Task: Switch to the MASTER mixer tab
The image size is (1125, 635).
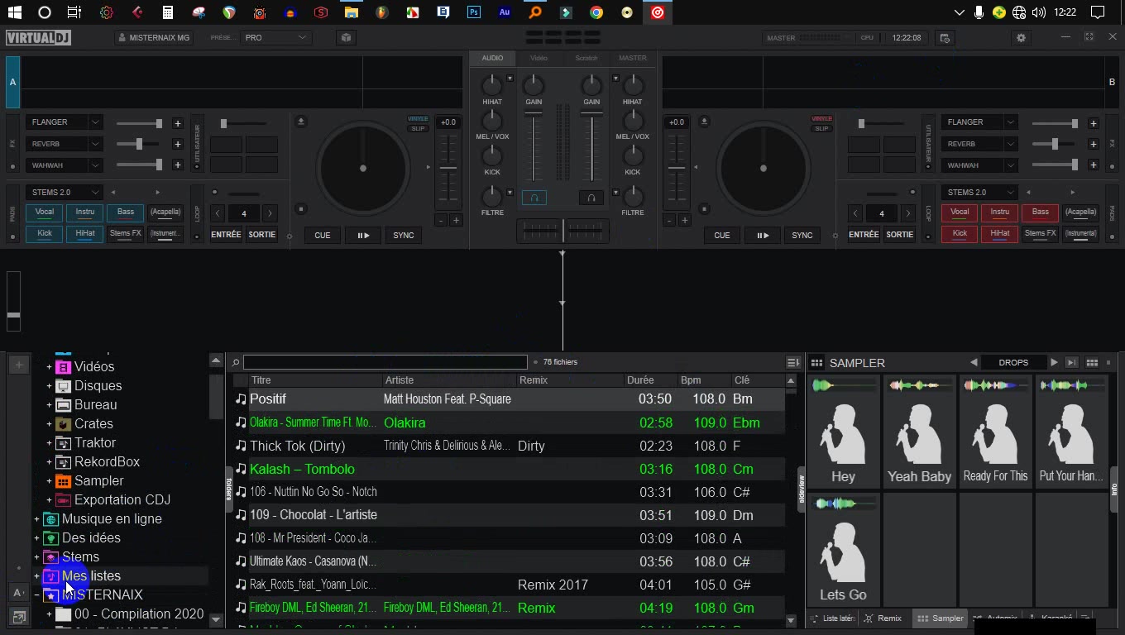Action: [x=633, y=58]
